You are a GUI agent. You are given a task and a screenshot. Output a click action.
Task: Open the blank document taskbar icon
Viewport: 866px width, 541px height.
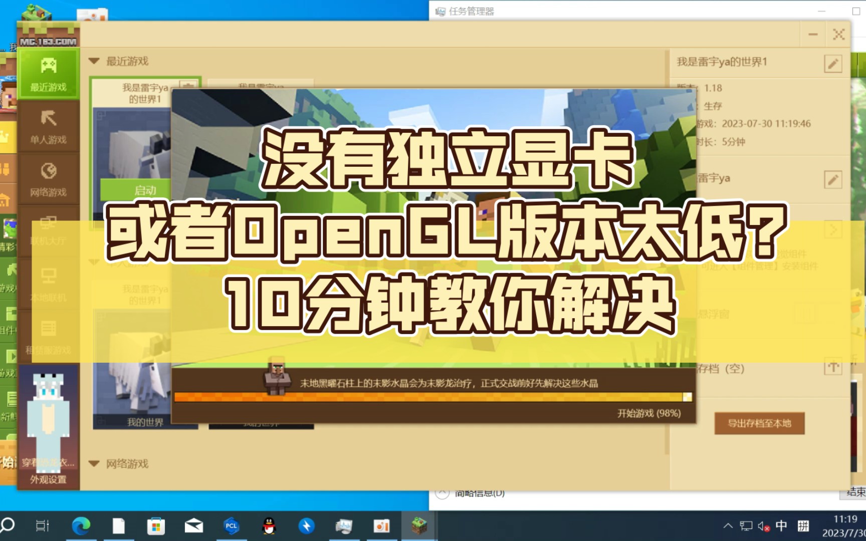119,526
